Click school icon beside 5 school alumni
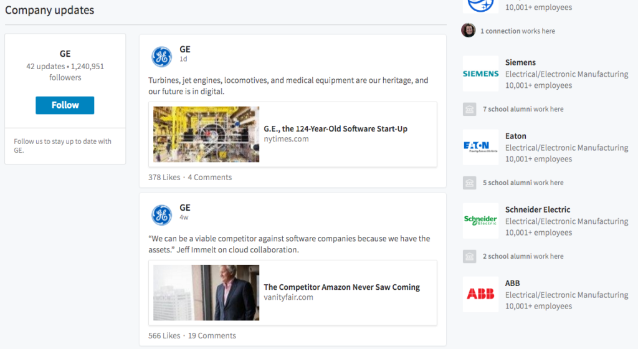This screenshot has height=349, width=638. point(470,183)
